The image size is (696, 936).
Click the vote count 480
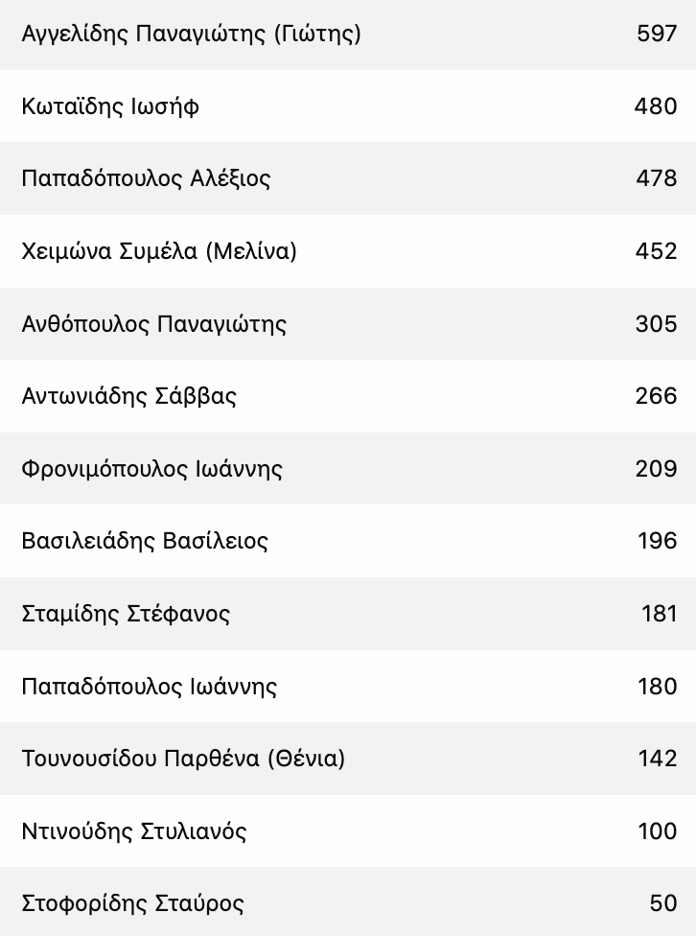656,106
